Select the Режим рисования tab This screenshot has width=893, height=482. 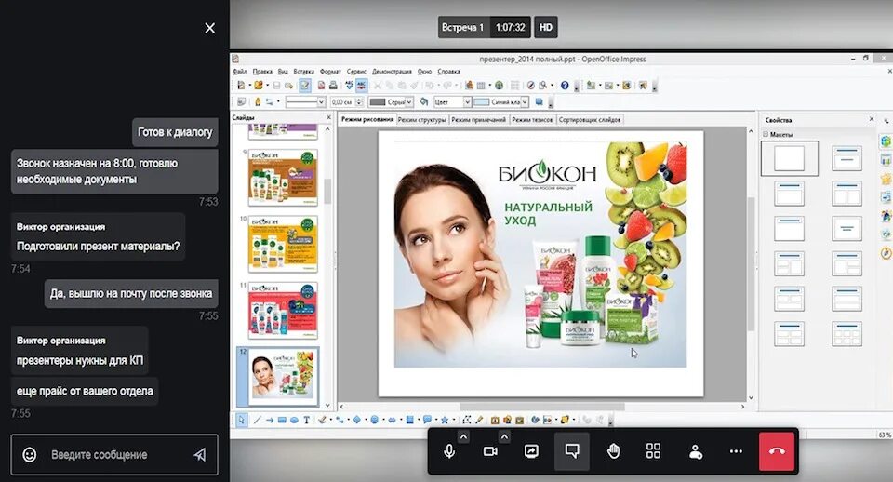point(367,120)
